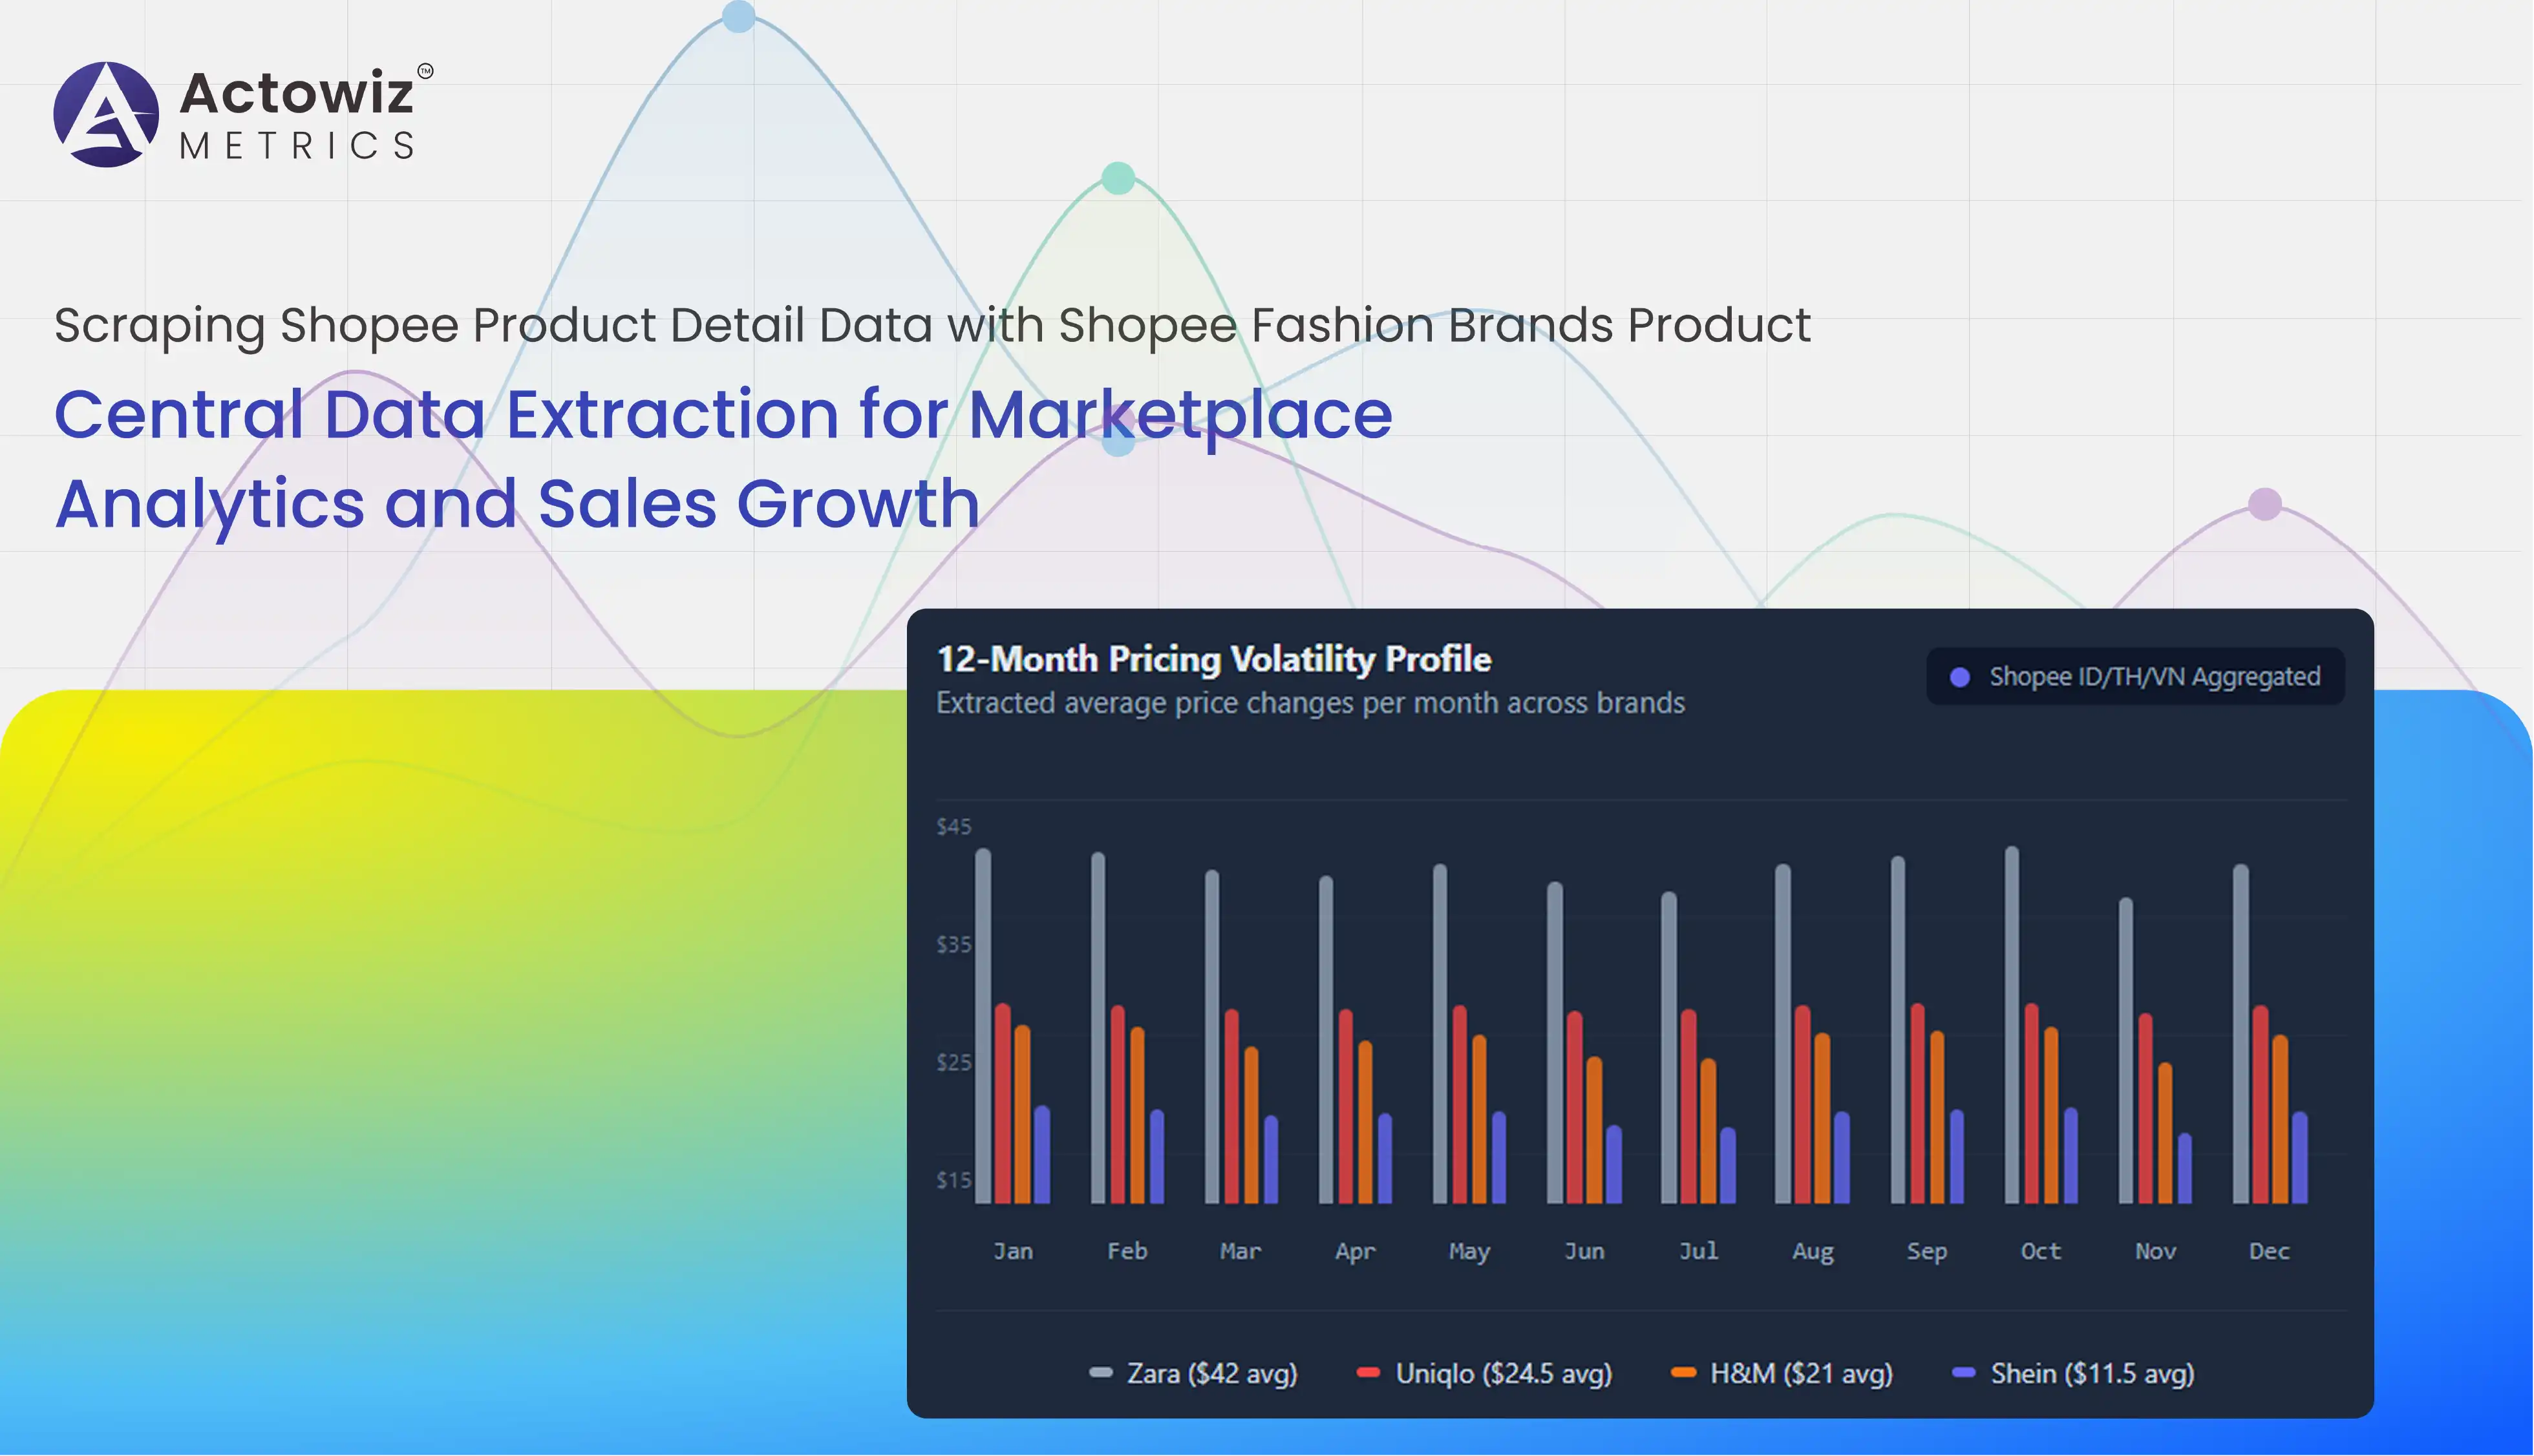This screenshot has width=2534, height=1456.
Task: Click the Actowiz Metrics logo icon
Action: coord(106,114)
